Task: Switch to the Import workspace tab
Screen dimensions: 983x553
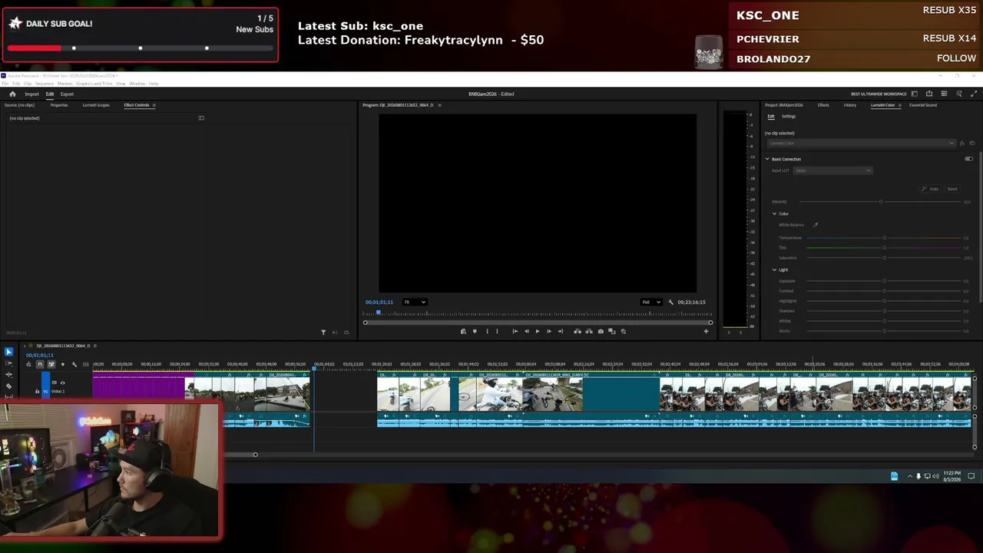Action: pyautogui.click(x=31, y=94)
